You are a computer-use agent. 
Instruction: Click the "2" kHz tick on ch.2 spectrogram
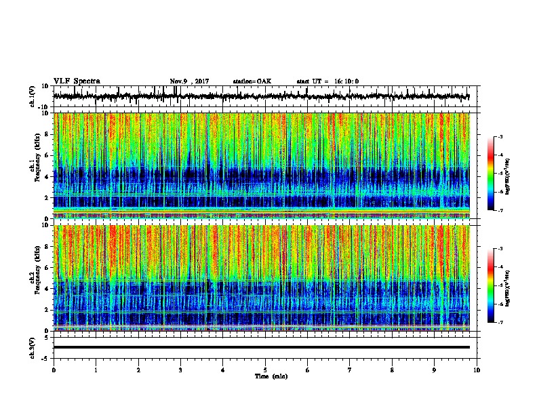(x=47, y=310)
